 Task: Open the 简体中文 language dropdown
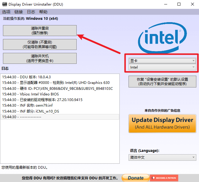162,157
